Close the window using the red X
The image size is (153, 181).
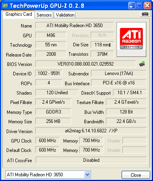(x=148, y=5)
